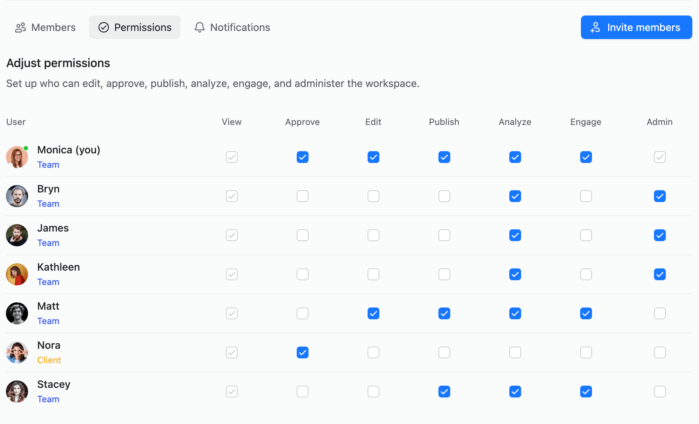Click the Team label under Kathleen
Image resolution: width=699 pixels, height=424 pixels.
tap(48, 282)
